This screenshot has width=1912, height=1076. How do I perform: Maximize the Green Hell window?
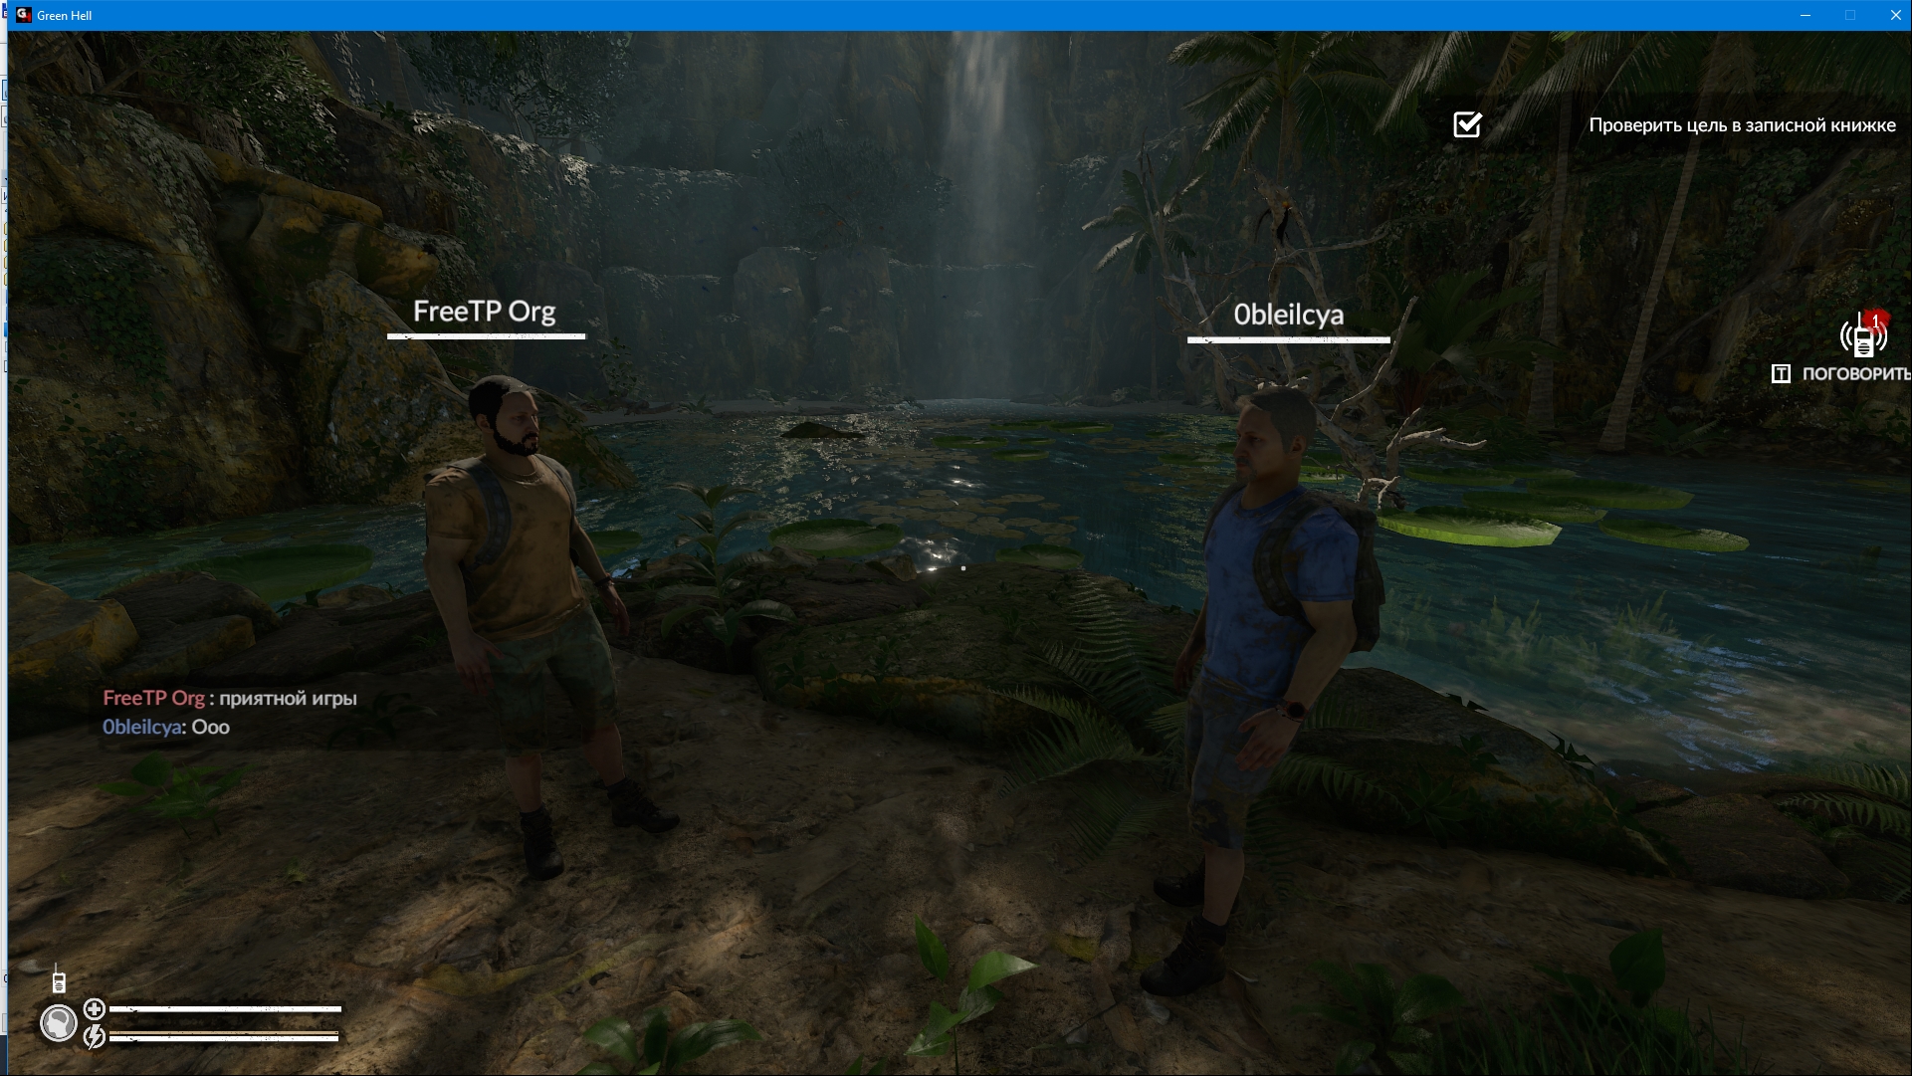1850,15
